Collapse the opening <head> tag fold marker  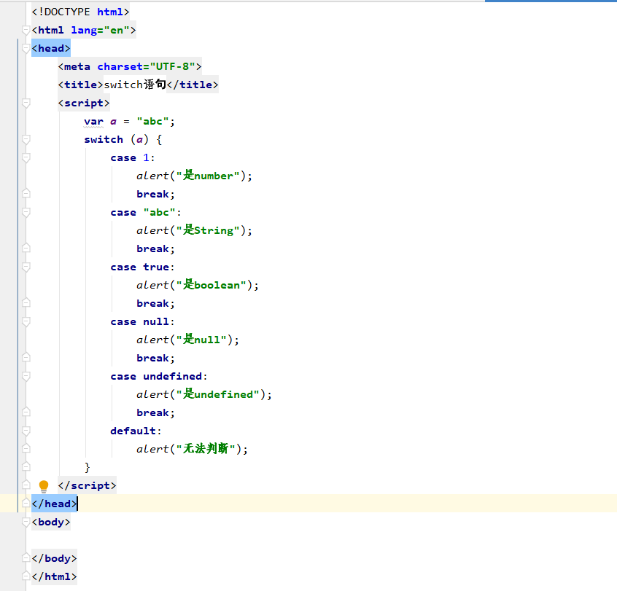(26, 48)
